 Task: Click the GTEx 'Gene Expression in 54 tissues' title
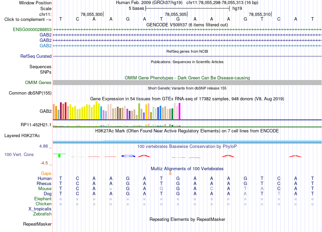point(187,99)
